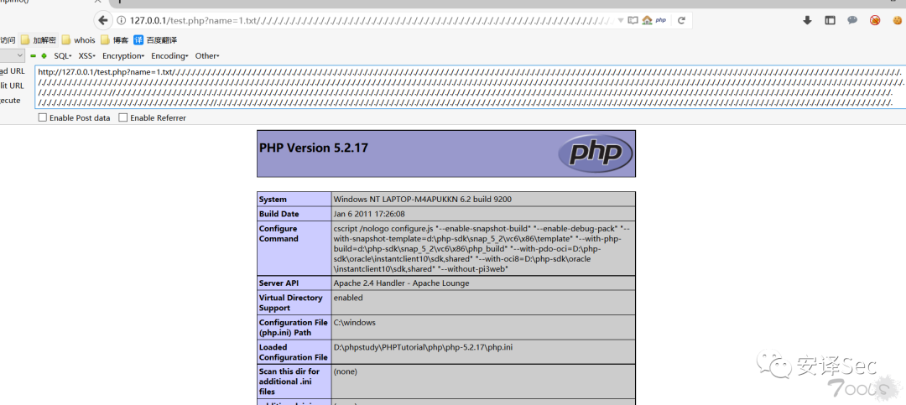Screen dimensions: 906x405
Task: Click the small php icon in address bar
Action: click(x=660, y=20)
